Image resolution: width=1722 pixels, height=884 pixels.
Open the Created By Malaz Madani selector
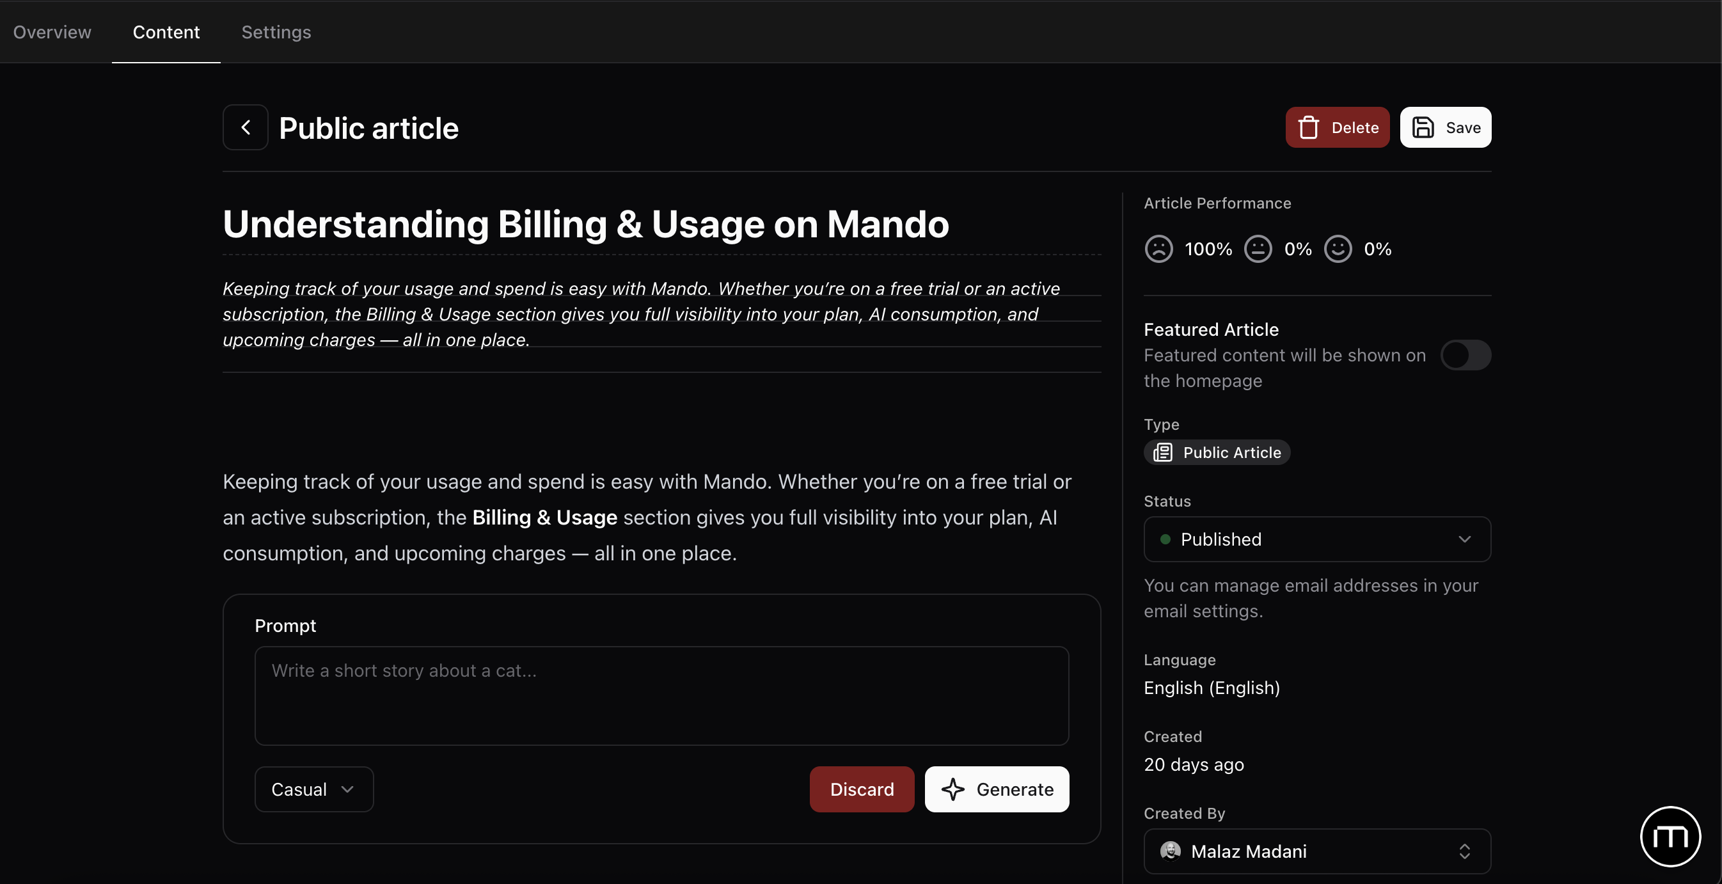click(1317, 851)
